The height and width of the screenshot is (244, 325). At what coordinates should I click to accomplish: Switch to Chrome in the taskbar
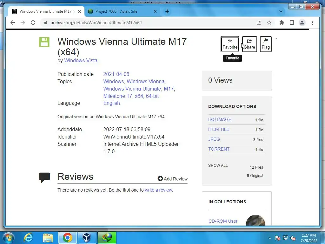pyautogui.click(x=67, y=238)
